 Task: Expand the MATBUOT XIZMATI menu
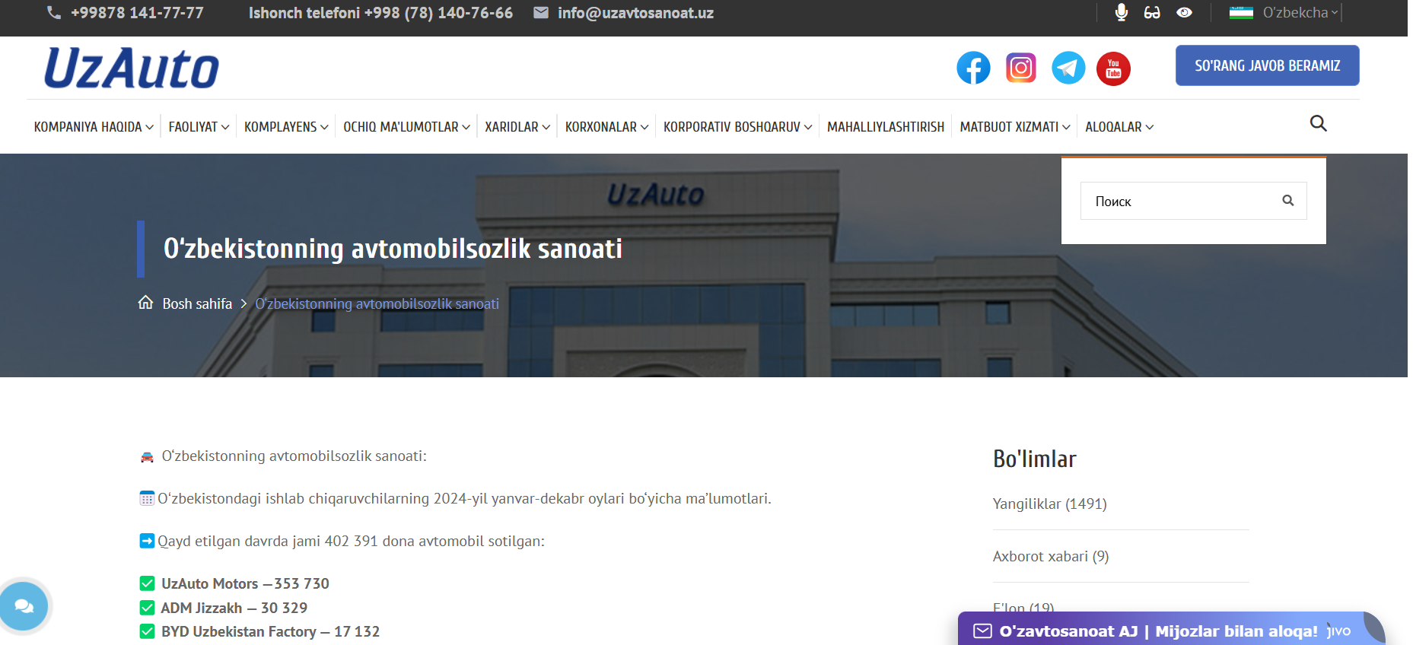[1015, 127]
